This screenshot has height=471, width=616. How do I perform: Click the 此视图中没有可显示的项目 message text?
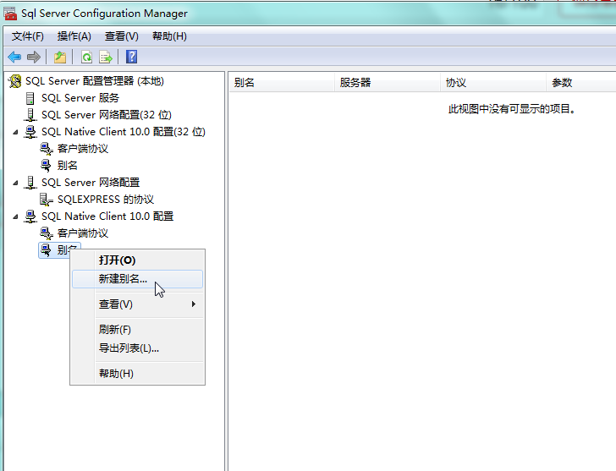(x=511, y=109)
